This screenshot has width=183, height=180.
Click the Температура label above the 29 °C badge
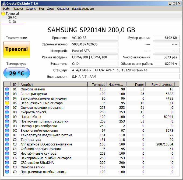[x=16, y=64]
